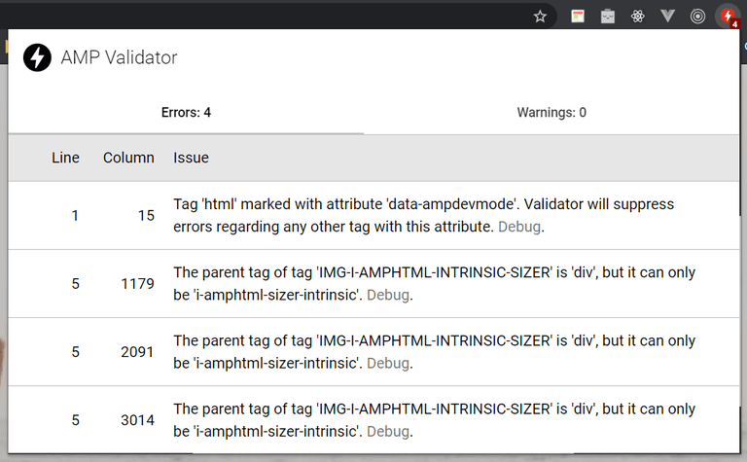
Task: Open Debug link for column 3014 error
Action: (x=388, y=431)
